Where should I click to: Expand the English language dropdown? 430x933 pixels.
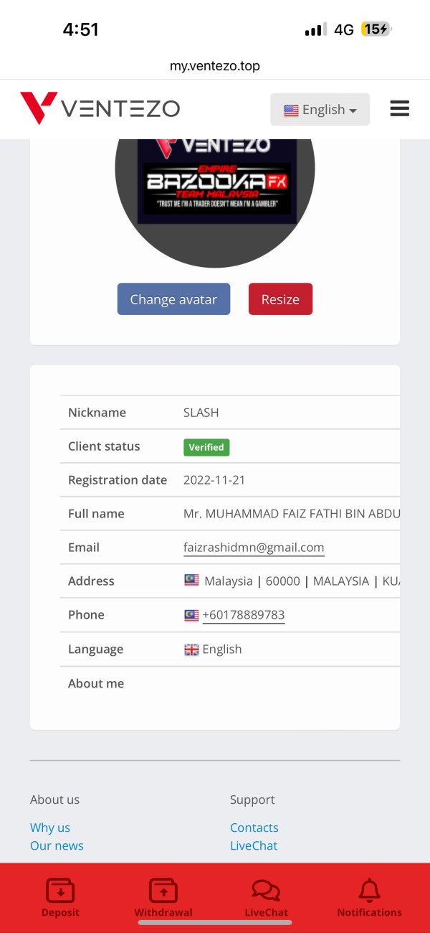(x=320, y=110)
